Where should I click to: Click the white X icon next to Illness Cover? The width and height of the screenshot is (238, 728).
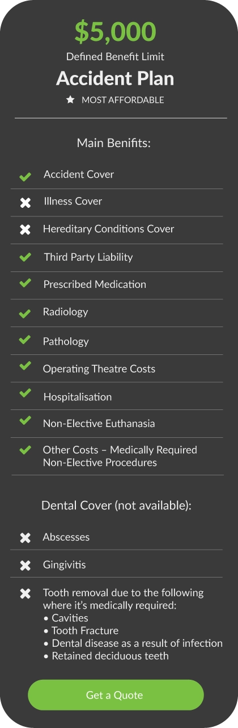[x=25, y=202]
